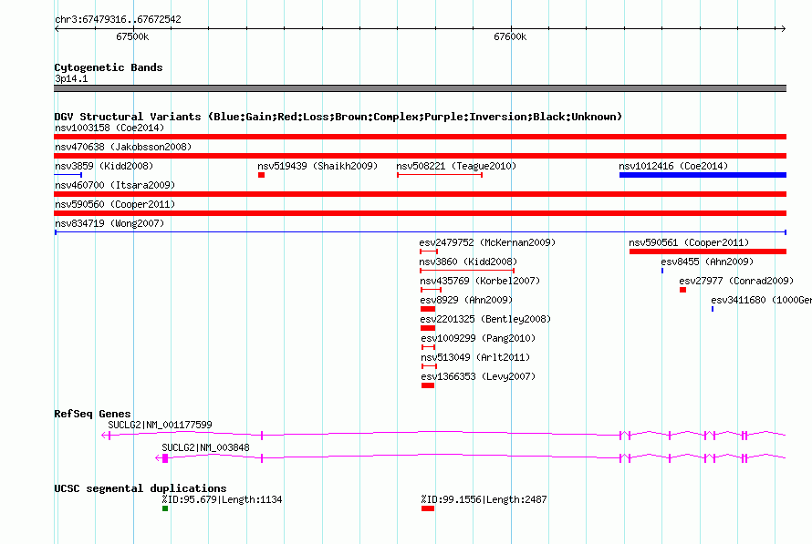Click the nsv1012416 (Coe2014) label
Image resolution: width=812 pixels, height=544 pixels.
click(x=673, y=166)
